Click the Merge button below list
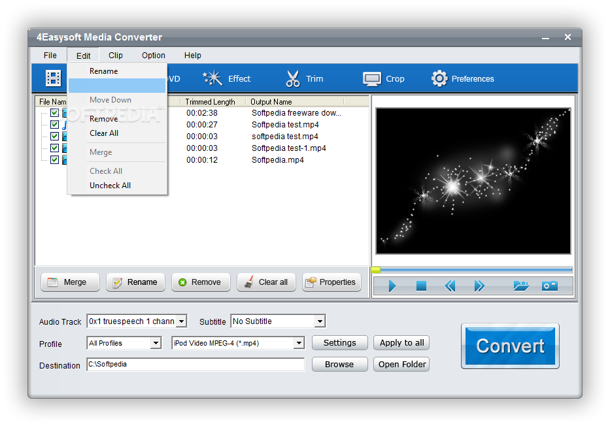The width and height of the screenshot is (610, 426). (x=70, y=282)
